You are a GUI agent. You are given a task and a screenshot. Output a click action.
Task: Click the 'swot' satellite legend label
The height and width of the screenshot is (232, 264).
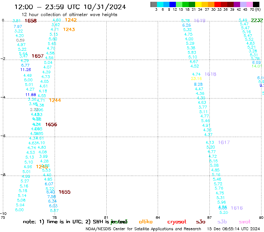(245, 222)
